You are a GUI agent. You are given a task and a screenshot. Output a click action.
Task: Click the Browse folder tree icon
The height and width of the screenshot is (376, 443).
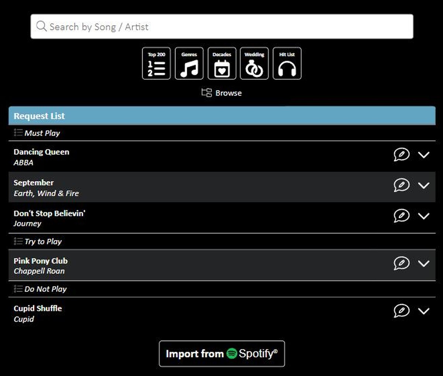(x=206, y=93)
